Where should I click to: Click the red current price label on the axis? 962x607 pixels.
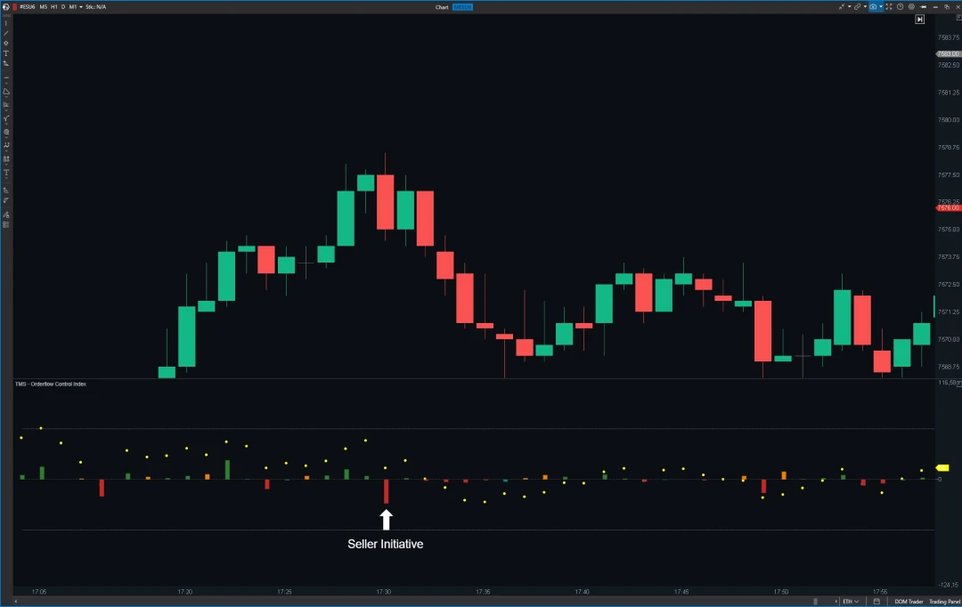click(x=948, y=208)
